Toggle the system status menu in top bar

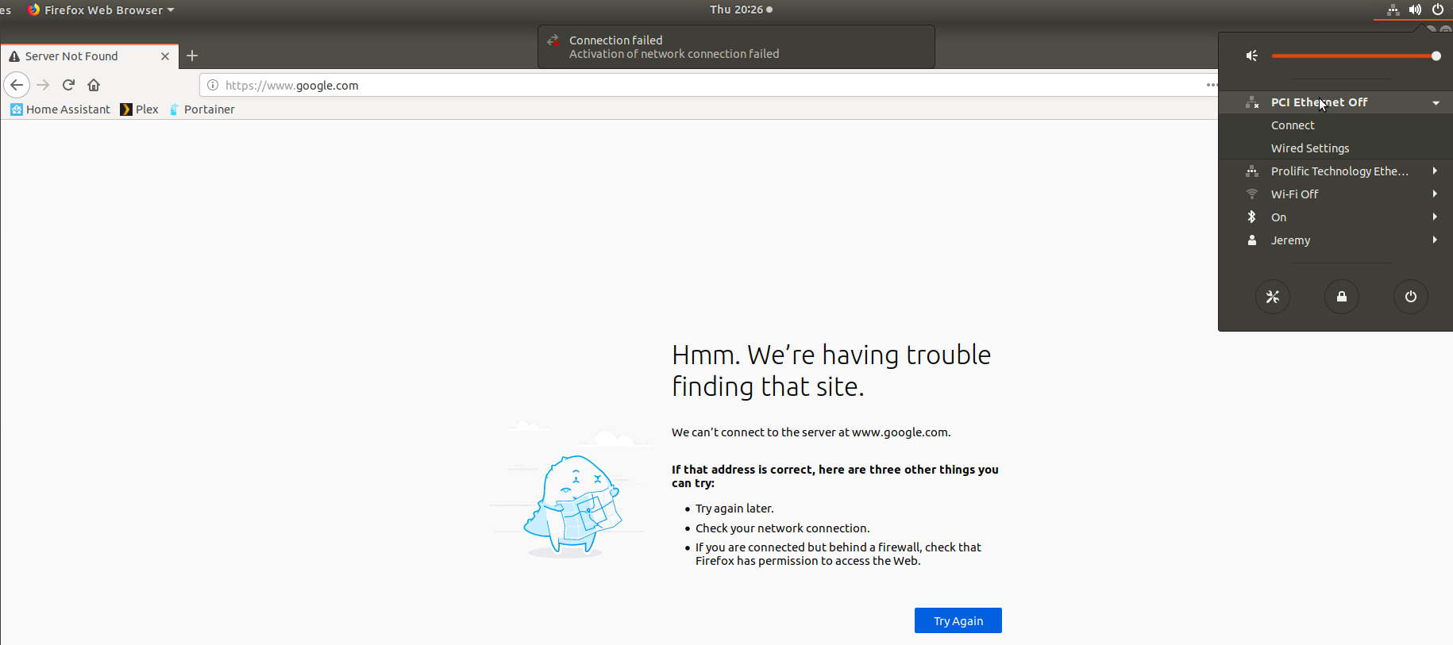click(x=1415, y=10)
